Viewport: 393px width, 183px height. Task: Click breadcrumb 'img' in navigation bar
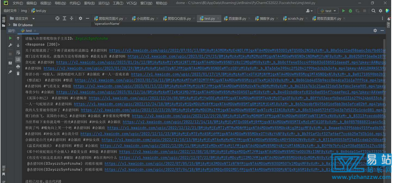tap(24, 11)
